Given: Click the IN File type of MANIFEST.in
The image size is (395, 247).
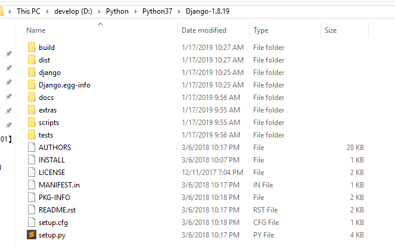Looking at the screenshot, I should pos(263,185).
